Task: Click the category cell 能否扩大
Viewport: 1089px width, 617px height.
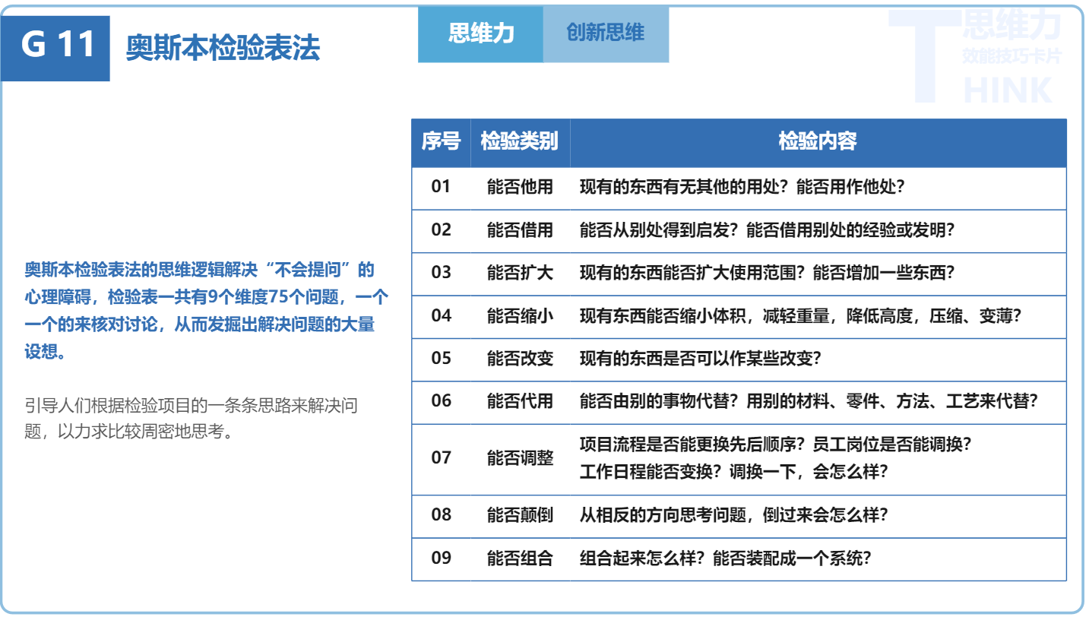Action: (x=520, y=273)
